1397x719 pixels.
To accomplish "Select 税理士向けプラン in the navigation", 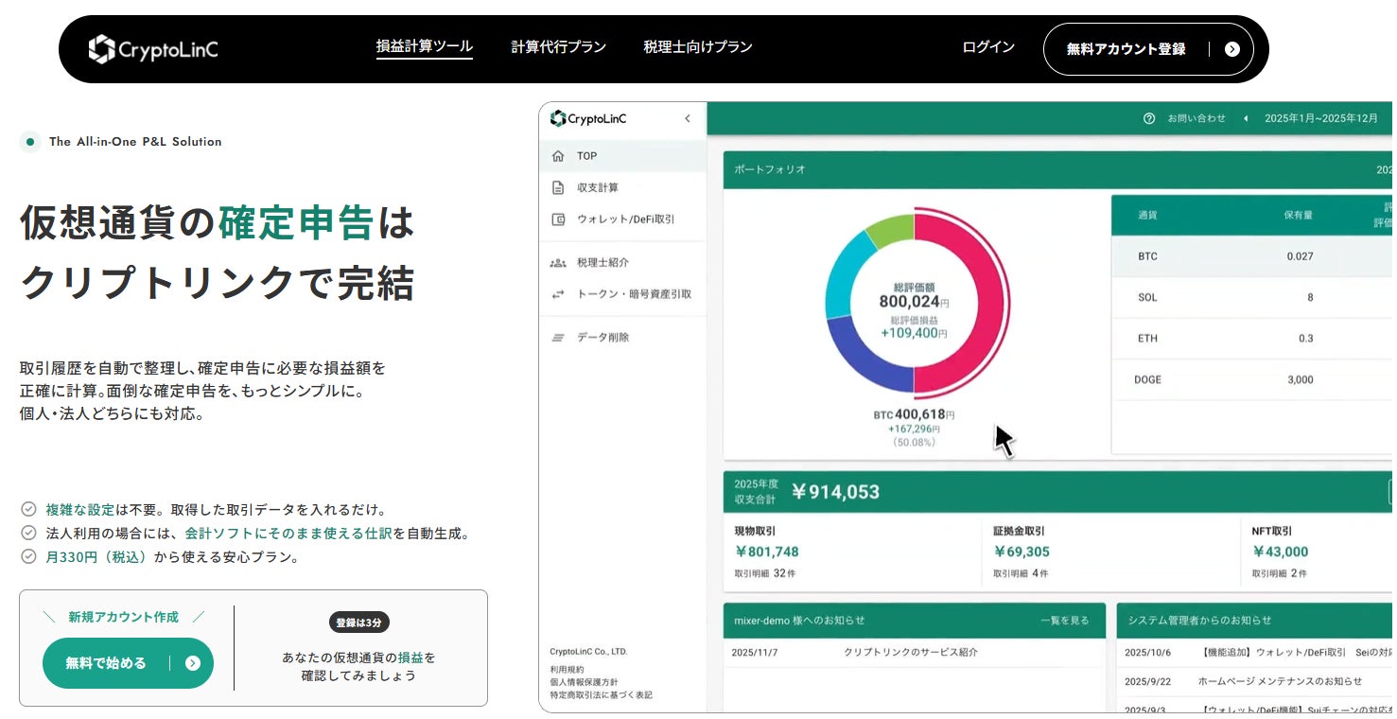I will click(x=696, y=45).
